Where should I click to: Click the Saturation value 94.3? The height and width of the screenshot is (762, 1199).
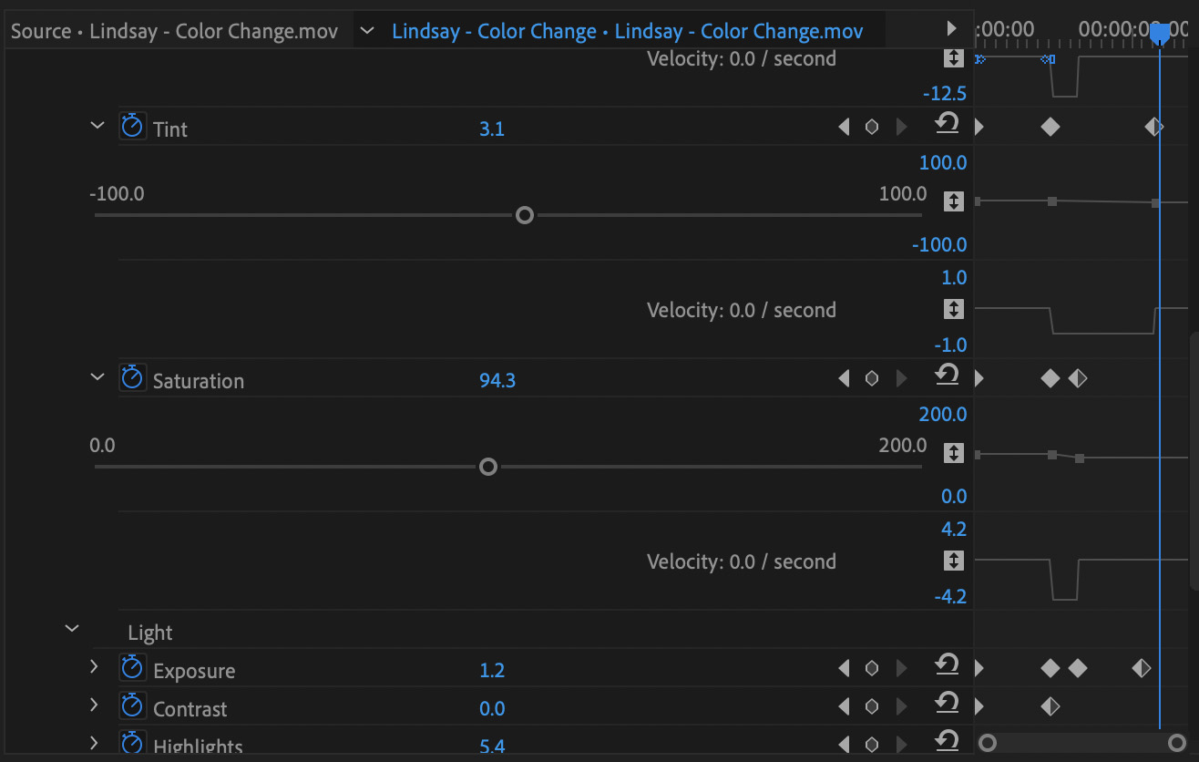497,381
